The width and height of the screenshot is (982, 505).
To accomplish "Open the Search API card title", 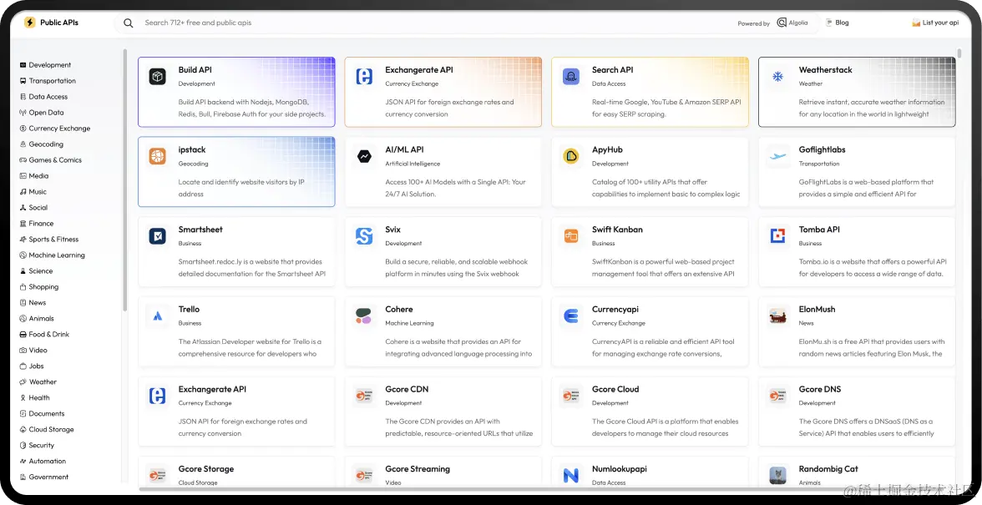I will [613, 70].
